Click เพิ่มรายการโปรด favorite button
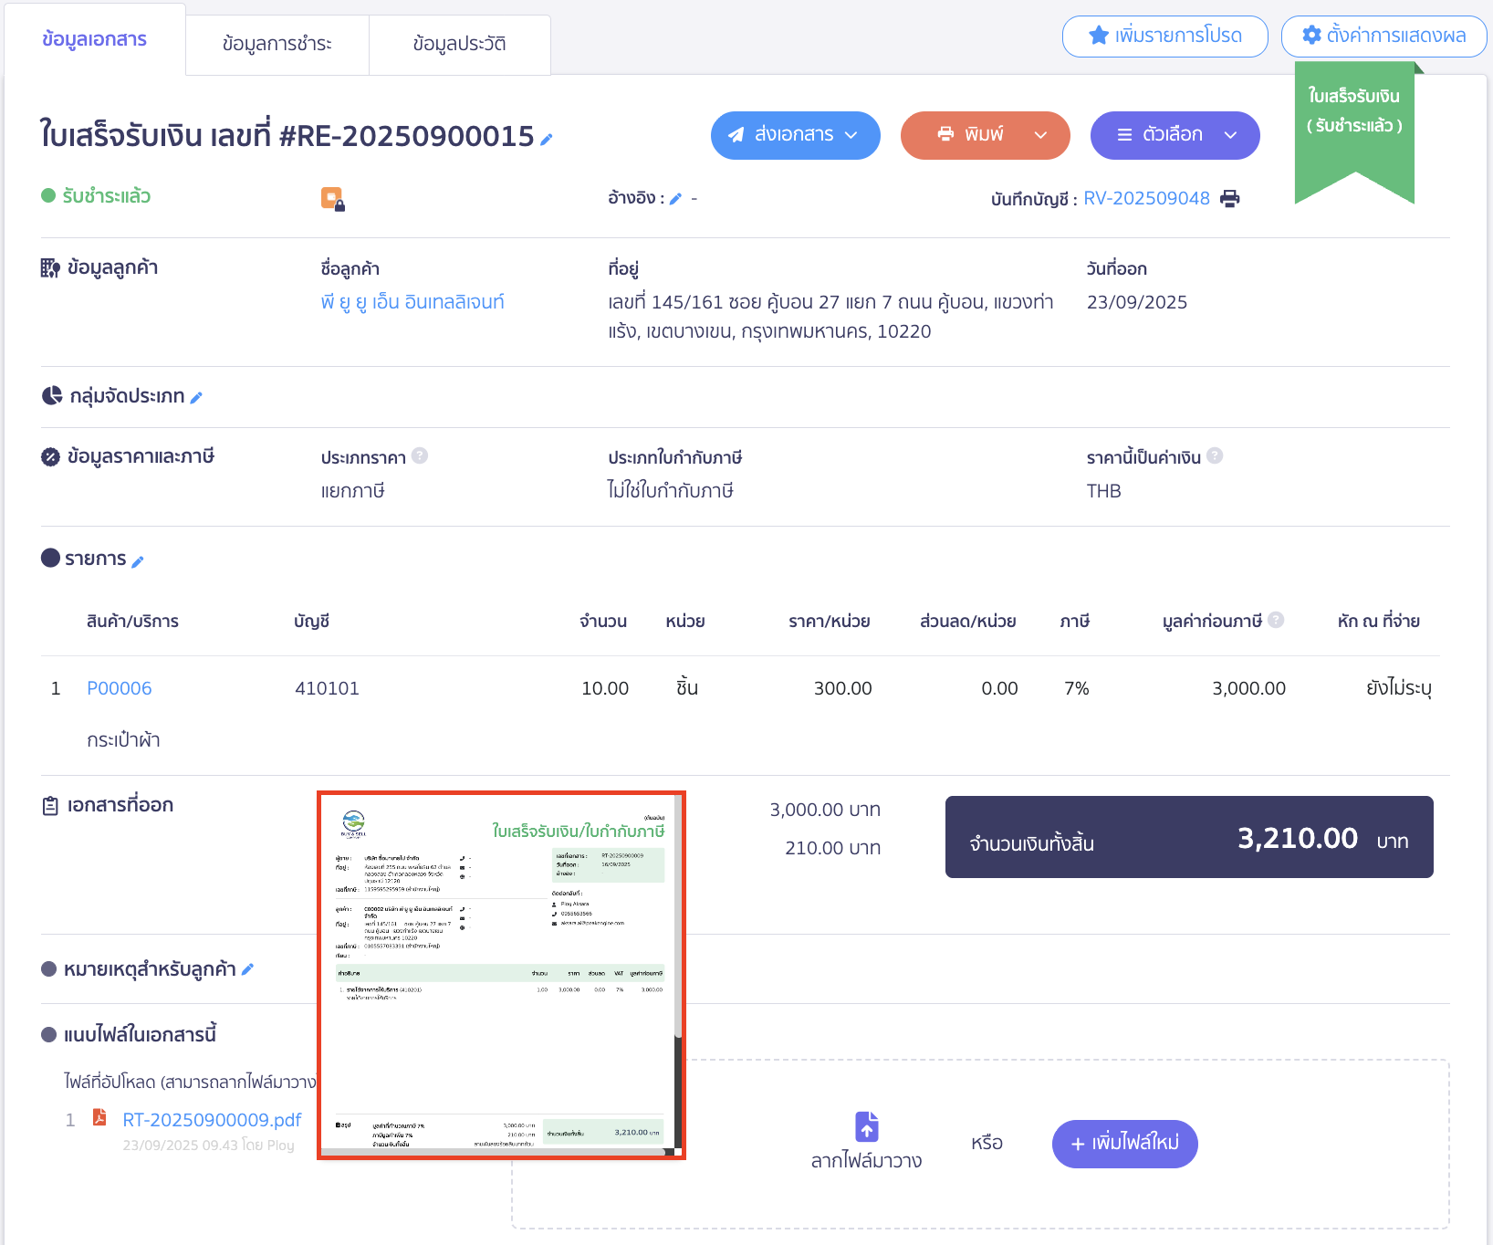 coord(1164,37)
